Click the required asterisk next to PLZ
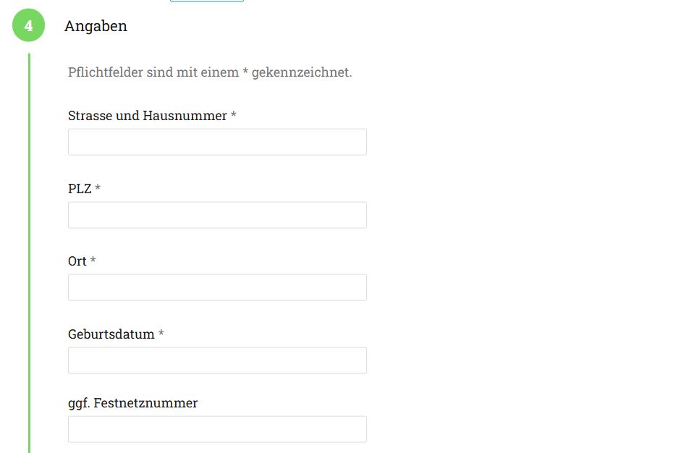689x453 pixels. [x=98, y=189]
